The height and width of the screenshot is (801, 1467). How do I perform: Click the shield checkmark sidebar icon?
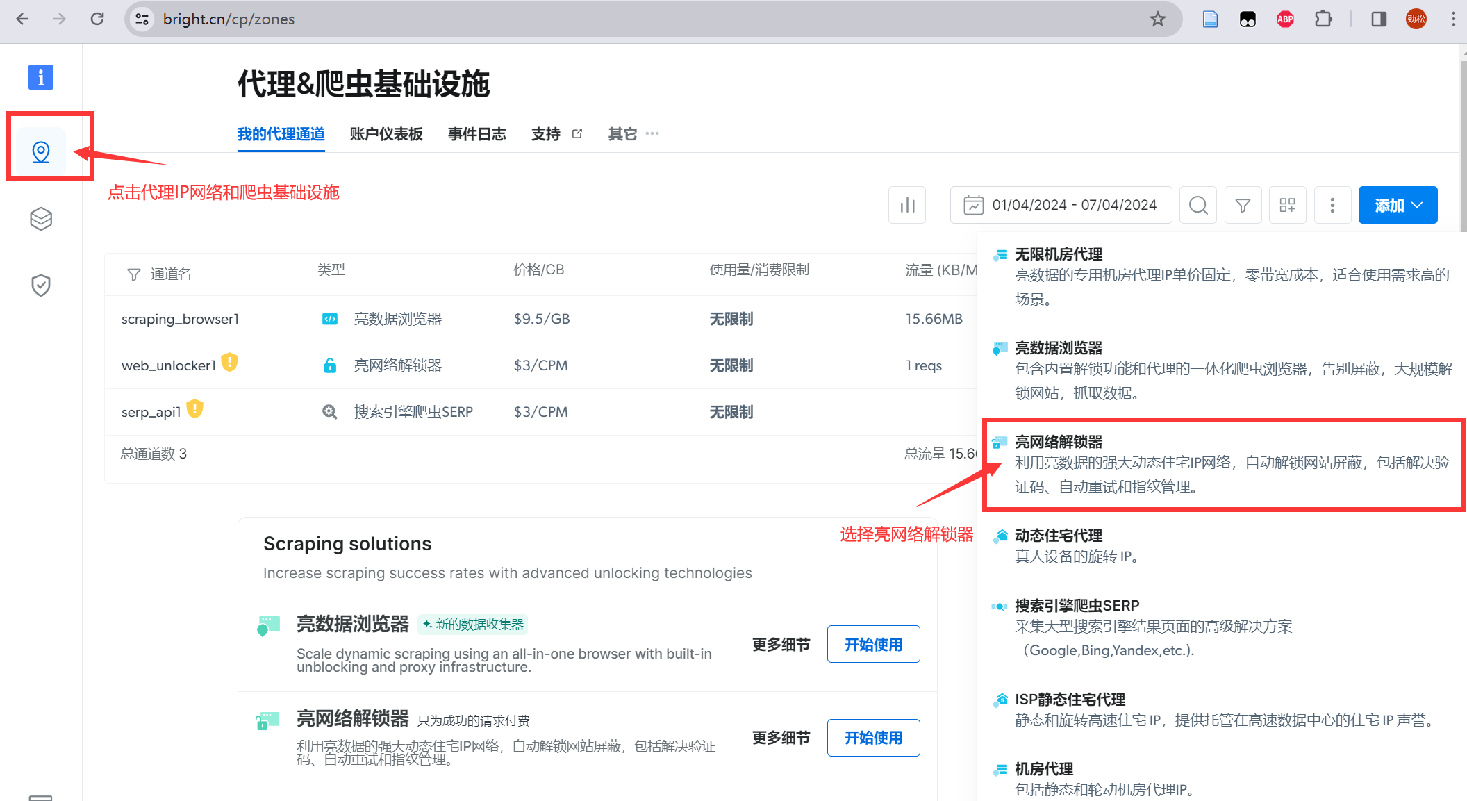(x=41, y=285)
